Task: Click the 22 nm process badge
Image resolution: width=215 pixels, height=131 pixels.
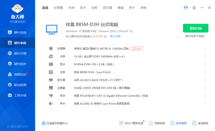Action: (x=137, y=49)
